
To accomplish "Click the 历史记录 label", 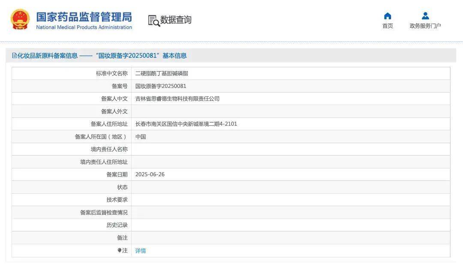I will (x=117, y=225).
